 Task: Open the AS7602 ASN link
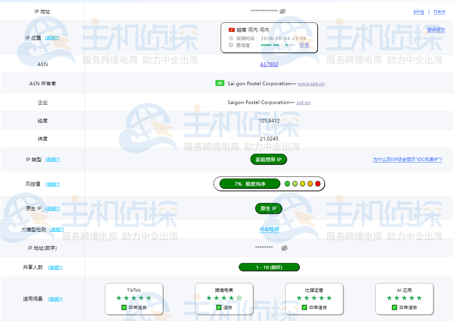(269, 64)
